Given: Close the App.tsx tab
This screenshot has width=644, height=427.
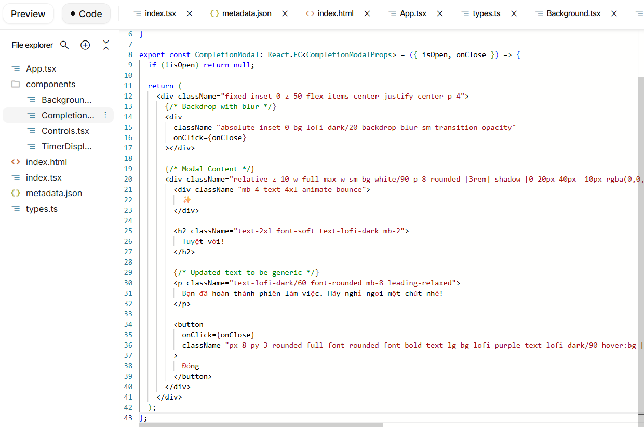Looking at the screenshot, I should click(x=440, y=13).
